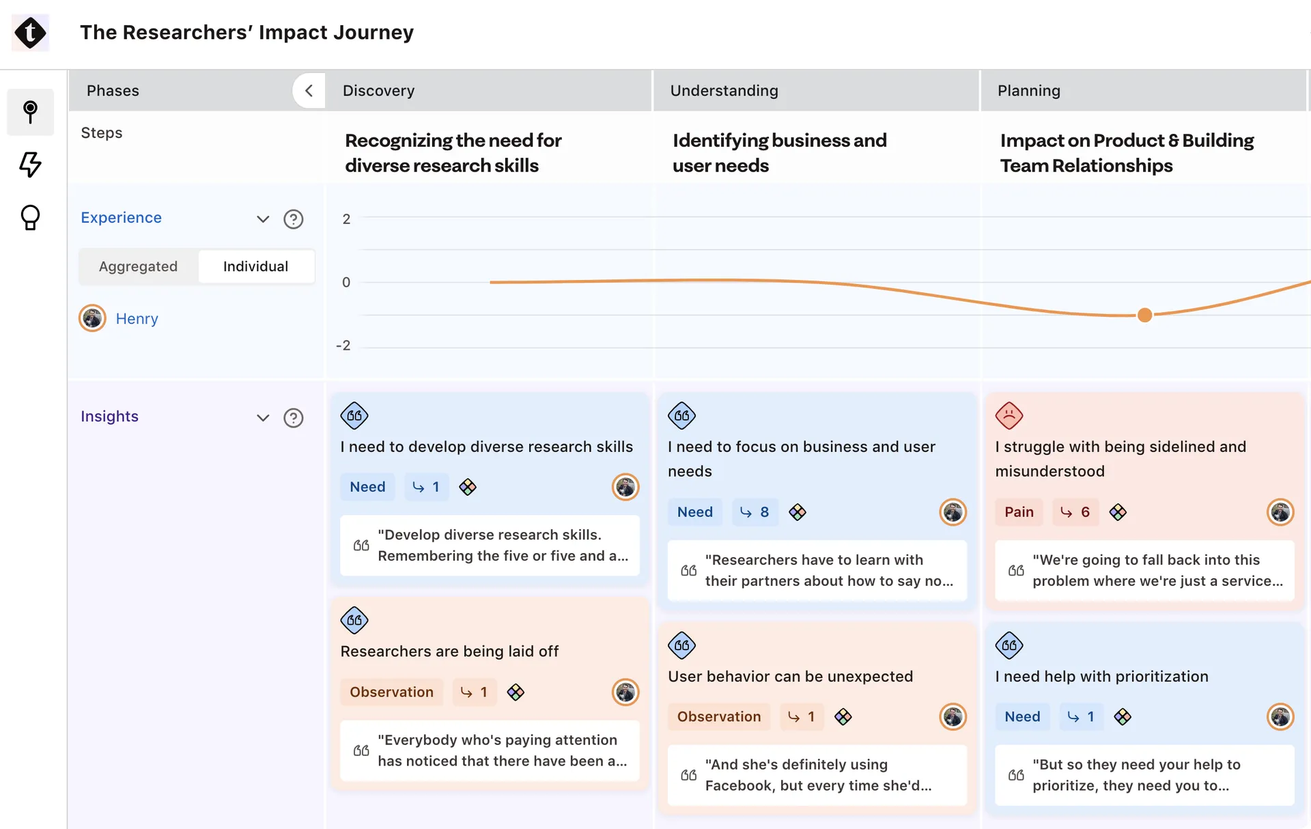The height and width of the screenshot is (829, 1311).
Task: Select the map pin sidebar icon
Action: pos(30,112)
